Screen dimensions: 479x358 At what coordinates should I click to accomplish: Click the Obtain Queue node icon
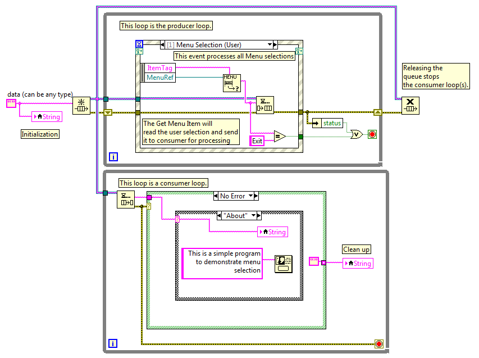click(x=81, y=106)
